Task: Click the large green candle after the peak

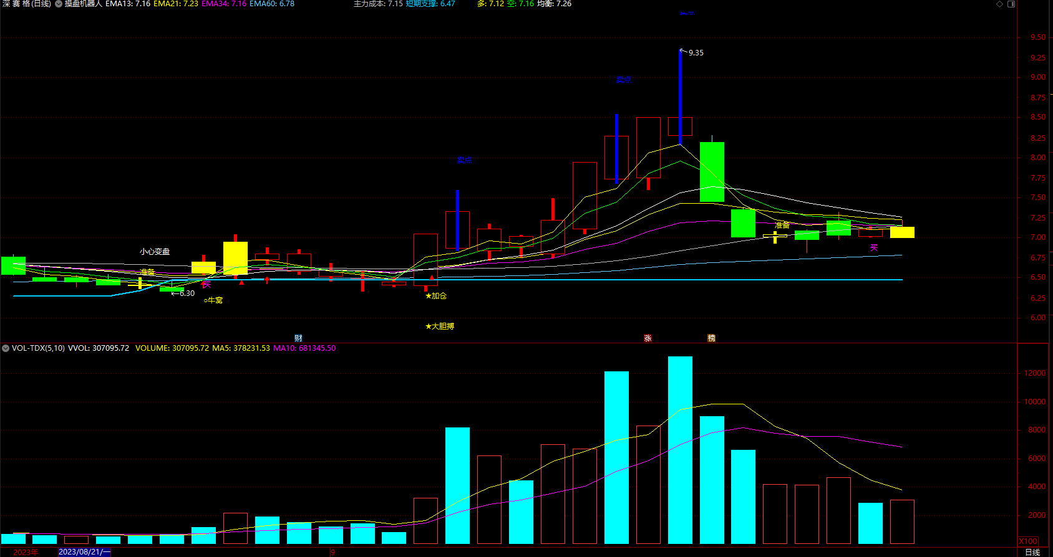Action: pyautogui.click(x=712, y=172)
